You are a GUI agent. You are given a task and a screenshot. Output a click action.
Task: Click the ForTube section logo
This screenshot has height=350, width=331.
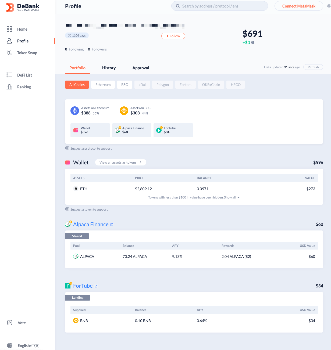point(68,285)
